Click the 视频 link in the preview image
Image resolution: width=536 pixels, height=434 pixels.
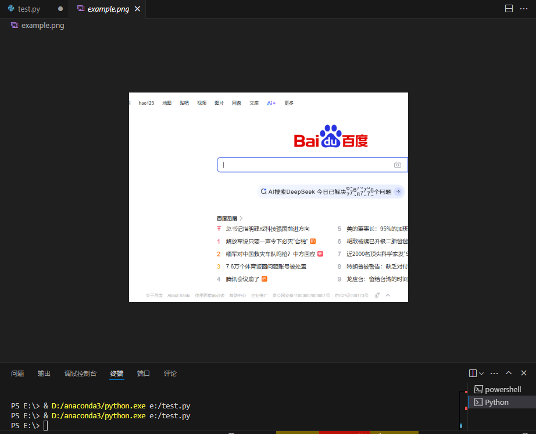click(202, 103)
